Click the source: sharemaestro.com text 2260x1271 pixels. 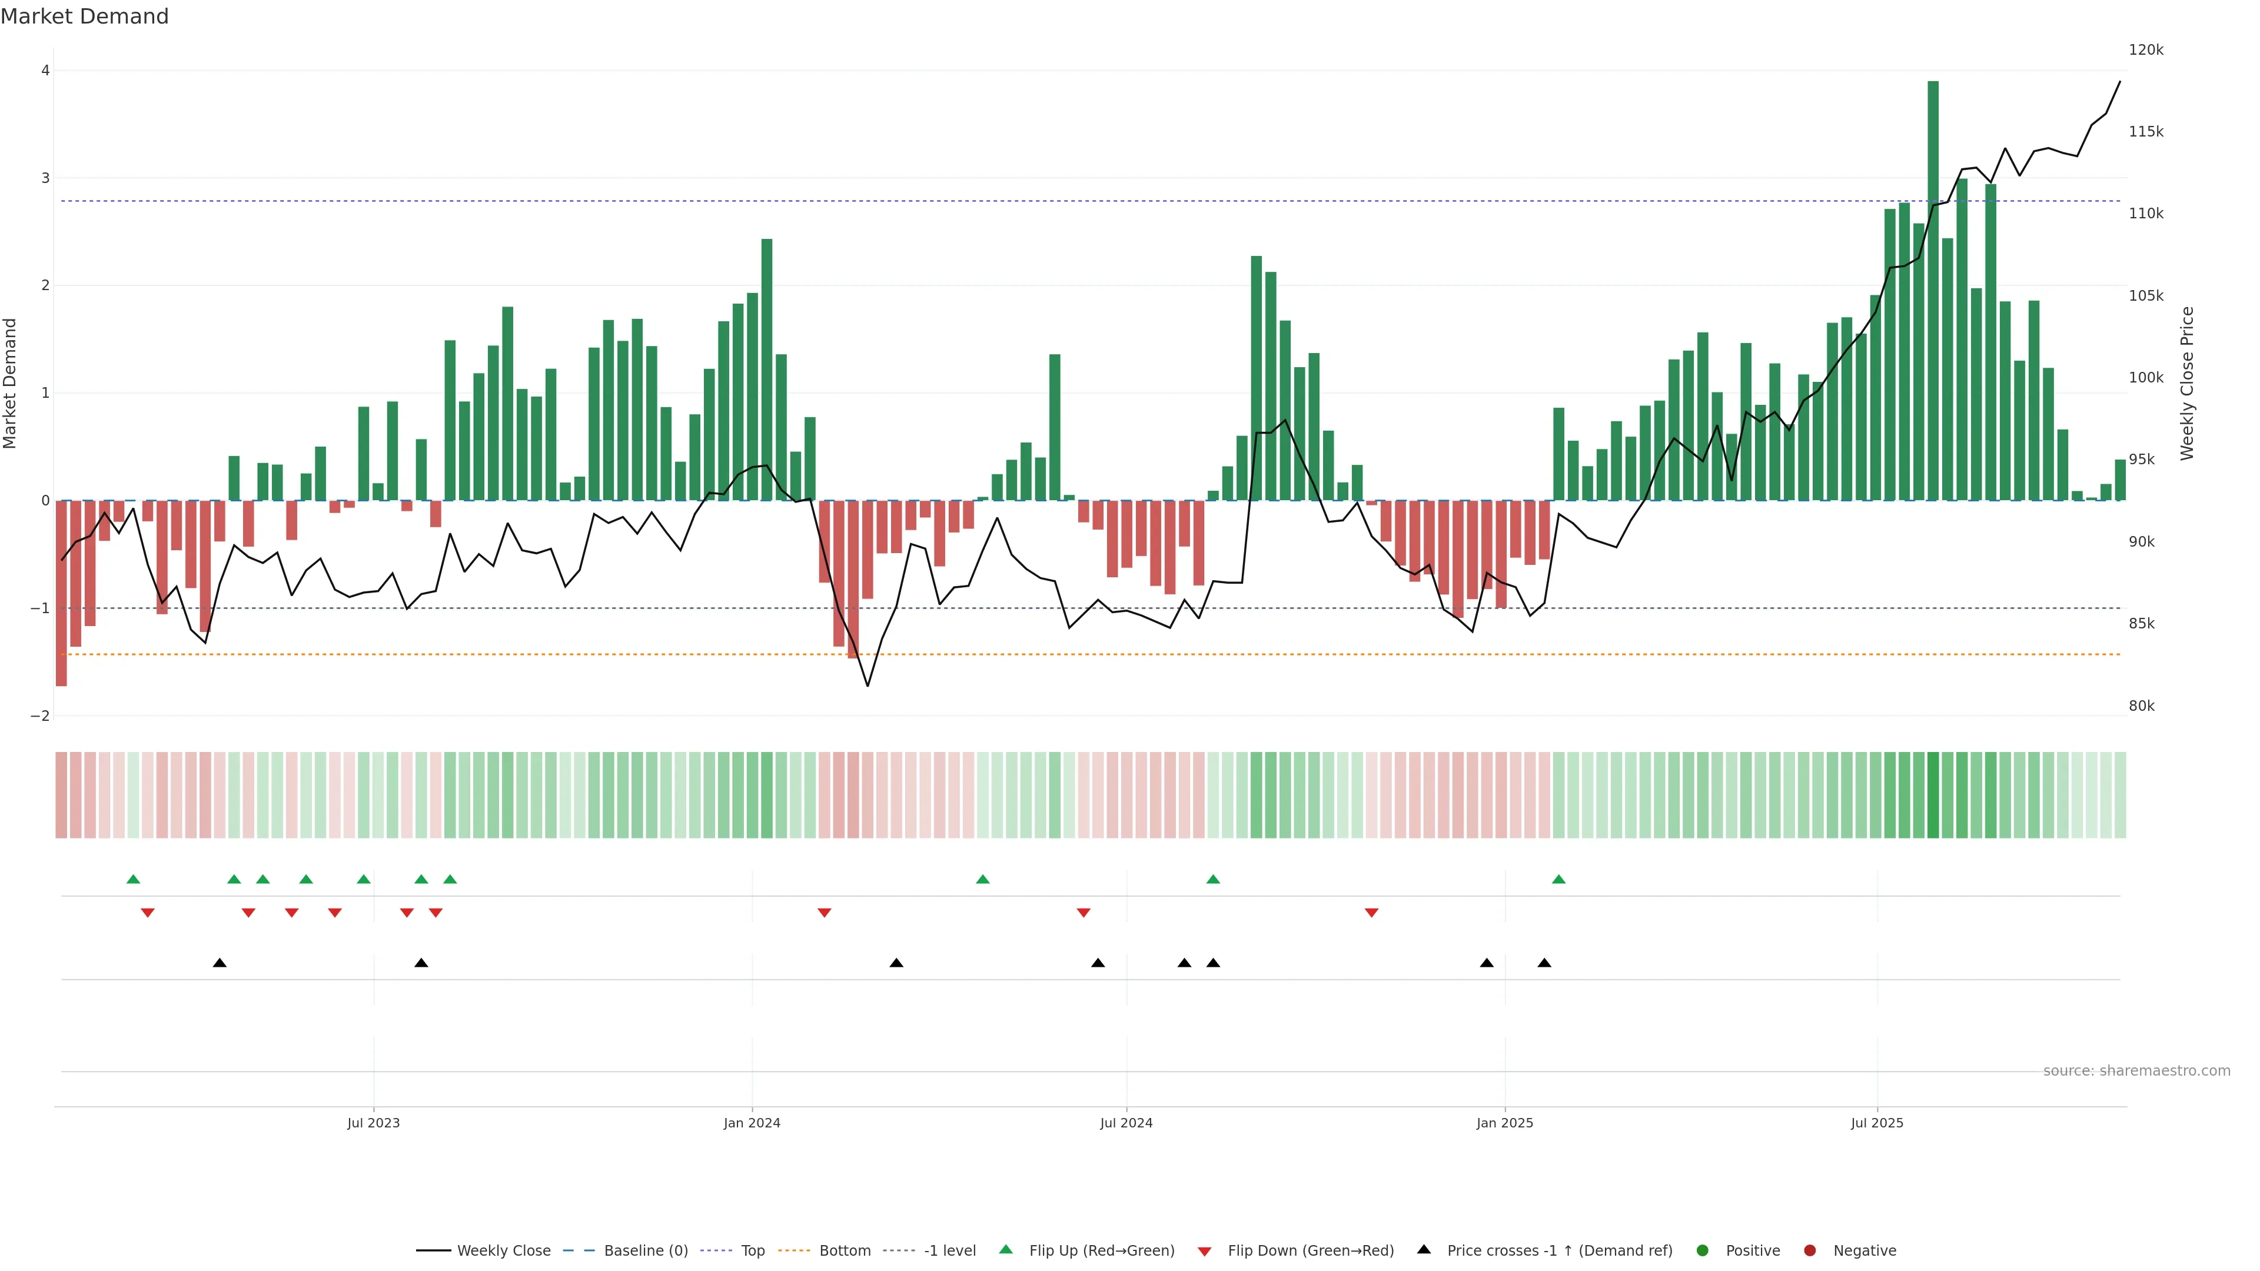pyautogui.click(x=2136, y=1070)
